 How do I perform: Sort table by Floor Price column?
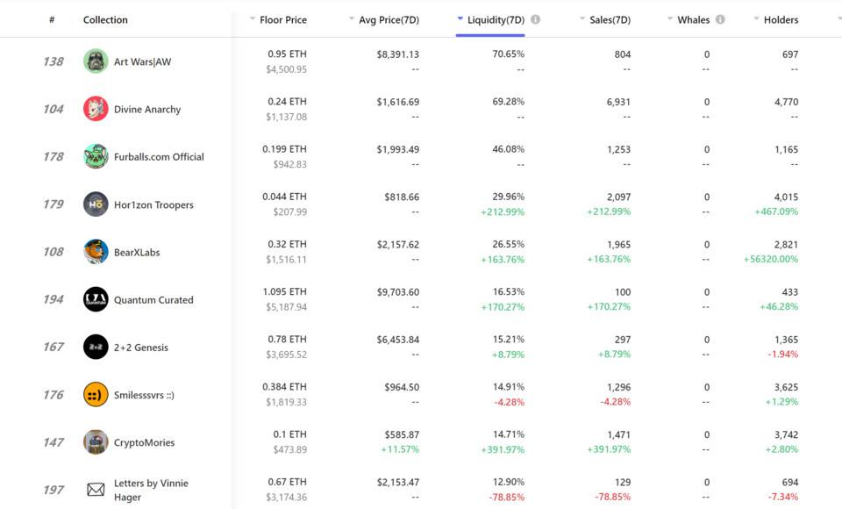click(x=278, y=20)
